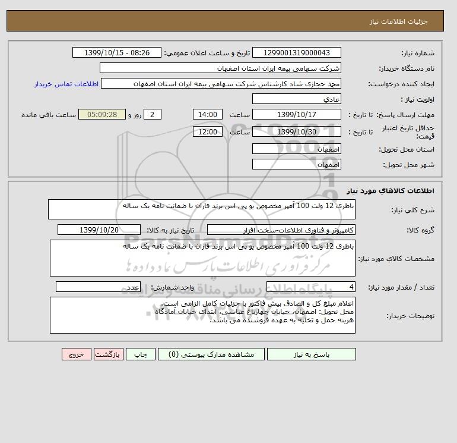The width and height of the screenshot is (457, 443).
Task: Click the واحد شمارش label
Action: click(x=172, y=287)
